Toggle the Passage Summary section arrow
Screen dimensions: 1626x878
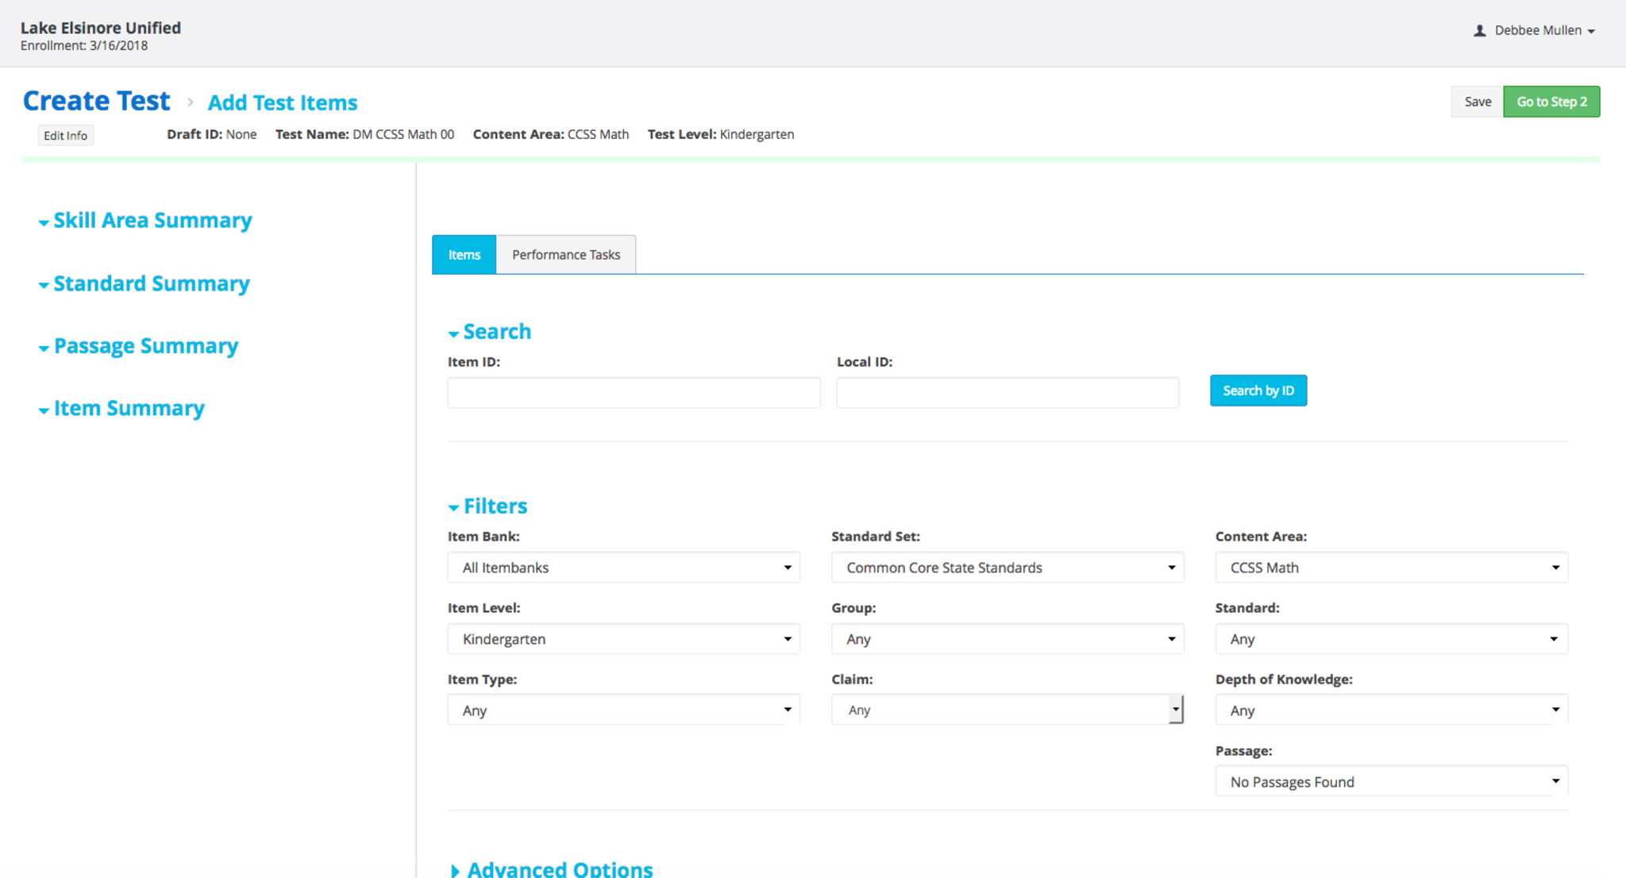(x=44, y=348)
